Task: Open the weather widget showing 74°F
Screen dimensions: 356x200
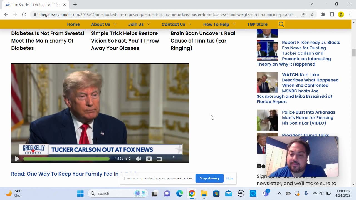Action: (14, 193)
